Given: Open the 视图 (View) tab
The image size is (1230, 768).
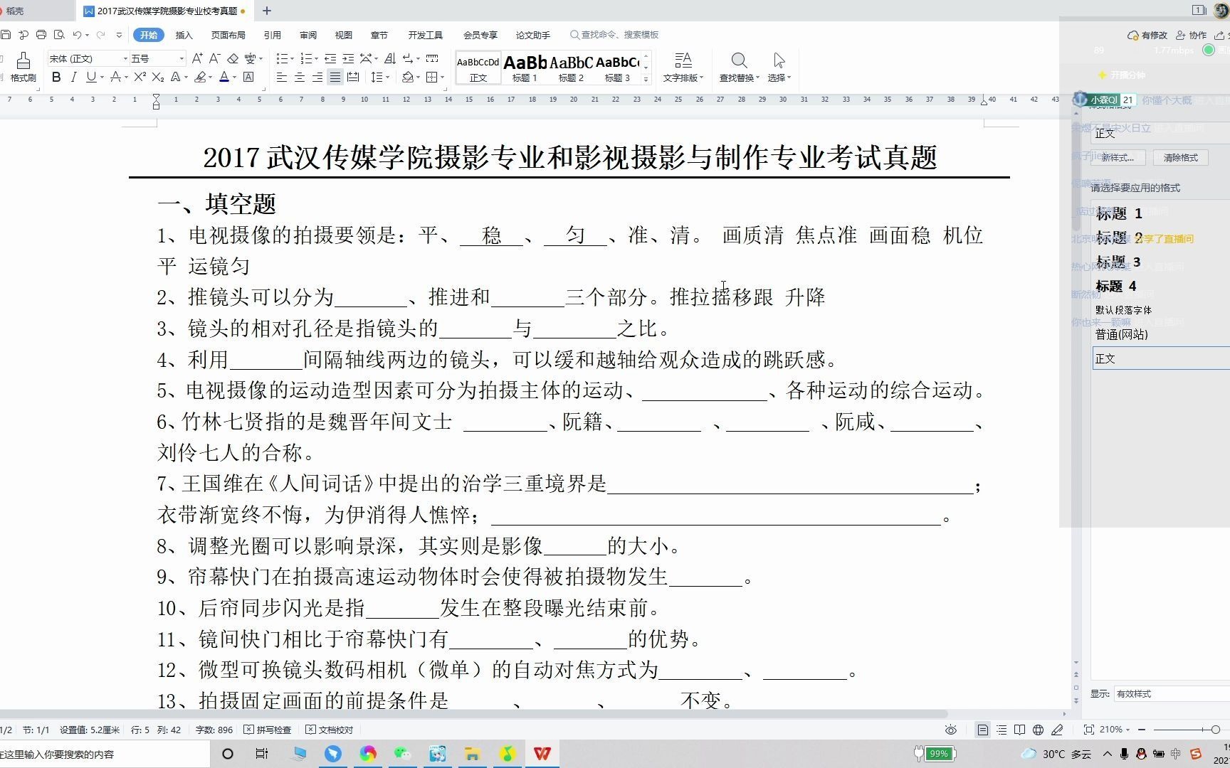Looking at the screenshot, I should 344,35.
